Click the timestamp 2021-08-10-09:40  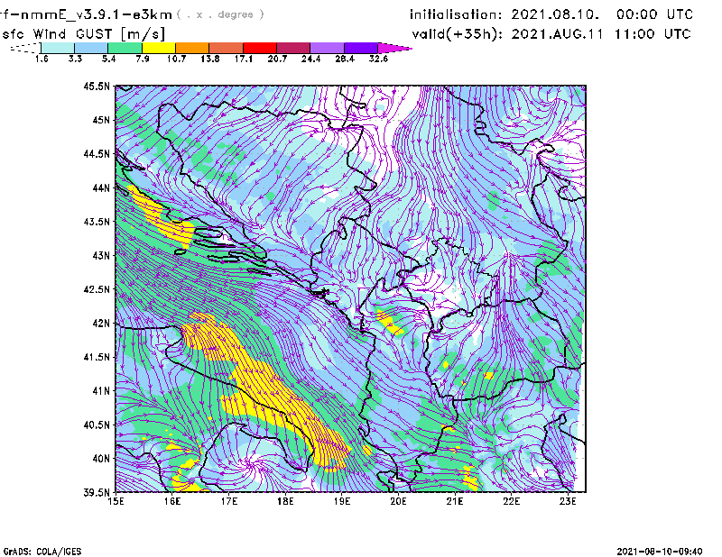tap(660, 552)
